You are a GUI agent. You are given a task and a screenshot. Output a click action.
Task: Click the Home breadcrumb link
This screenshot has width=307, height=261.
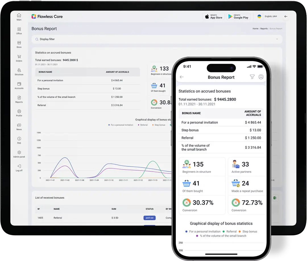[x=255, y=29]
